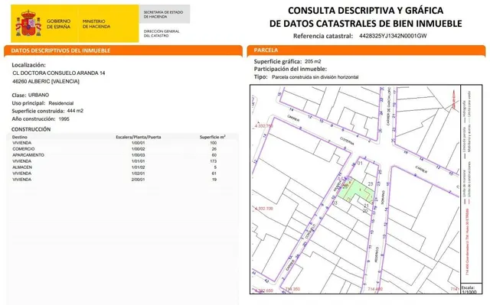Viewport: 490px width, 305px height.
Task: Click surface value 100 in the table
Action: coord(213,143)
